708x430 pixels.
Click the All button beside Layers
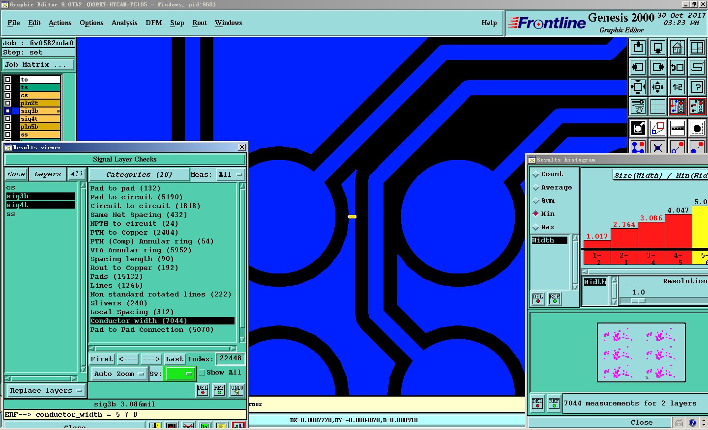(77, 174)
